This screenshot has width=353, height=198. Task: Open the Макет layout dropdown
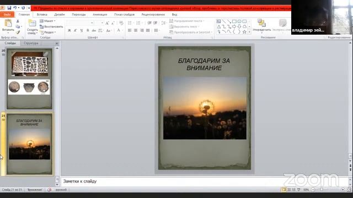point(48,21)
